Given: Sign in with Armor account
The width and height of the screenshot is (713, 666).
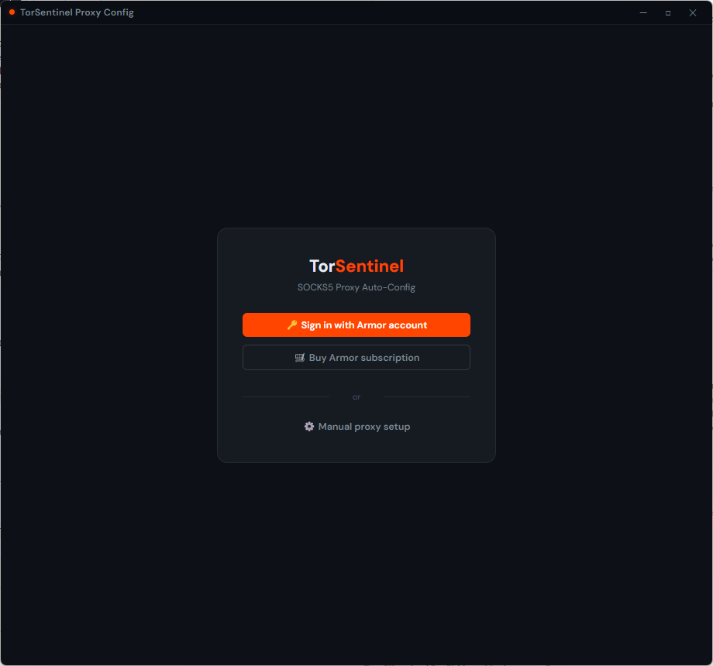Looking at the screenshot, I should pos(356,324).
